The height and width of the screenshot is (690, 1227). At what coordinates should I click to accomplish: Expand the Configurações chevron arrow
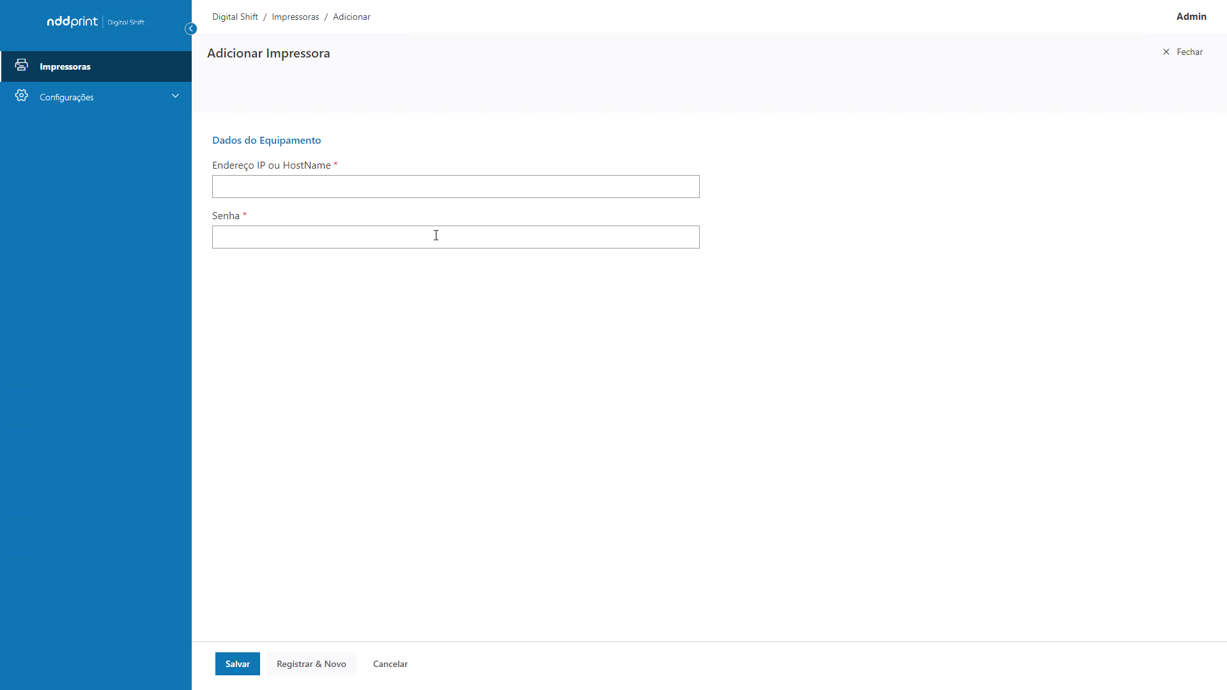175,96
